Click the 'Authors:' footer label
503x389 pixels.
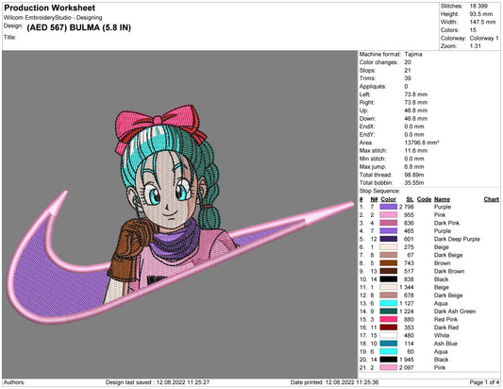(14, 382)
